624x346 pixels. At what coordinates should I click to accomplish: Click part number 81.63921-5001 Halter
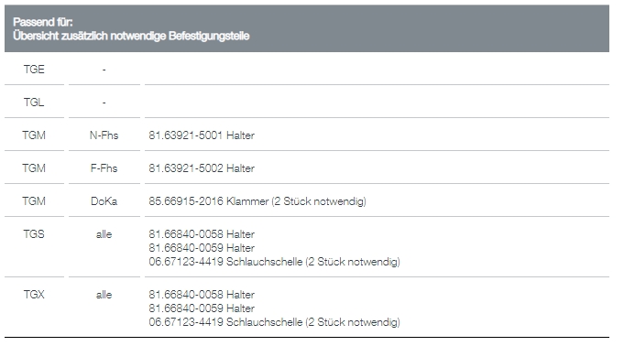pyautogui.click(x=202, y=135)
